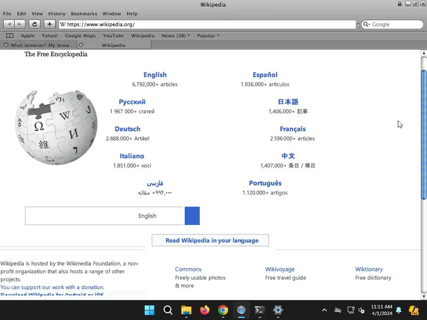Open the notifications bell icon
The image size is (427, 320).
[x=399, y=310]
